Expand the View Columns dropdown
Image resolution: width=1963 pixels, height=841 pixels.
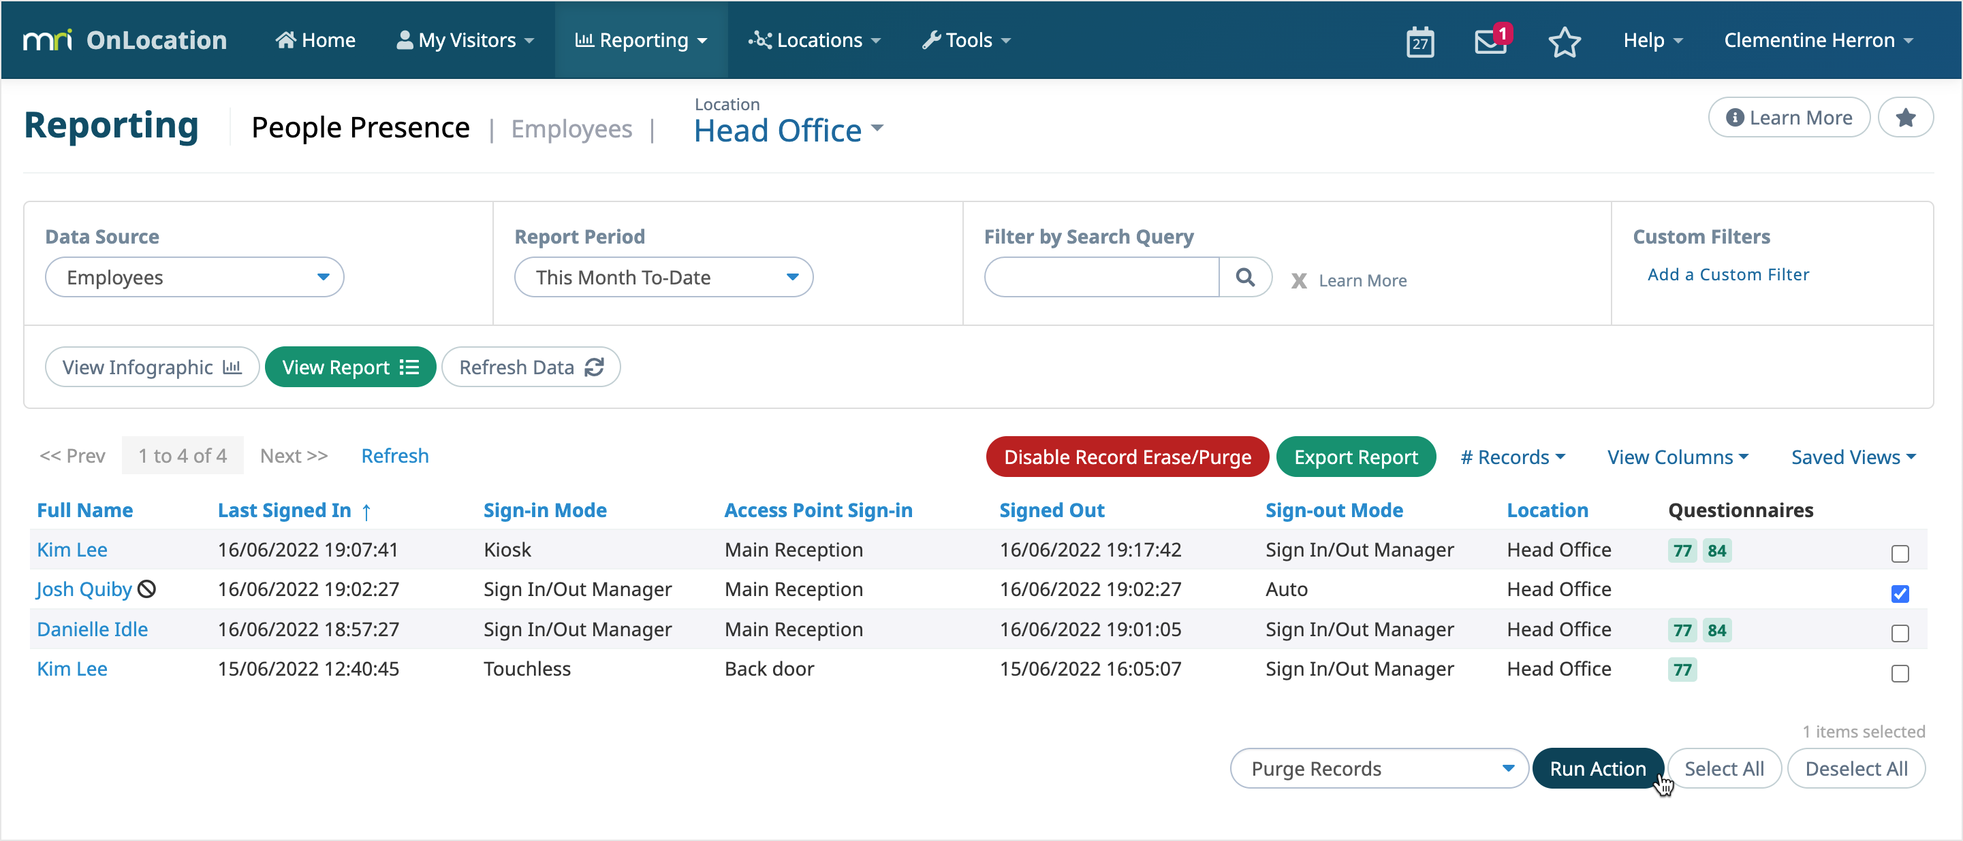(1677, 456)
